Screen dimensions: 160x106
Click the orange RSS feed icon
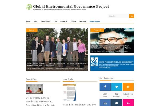click(x=128, y=87)
